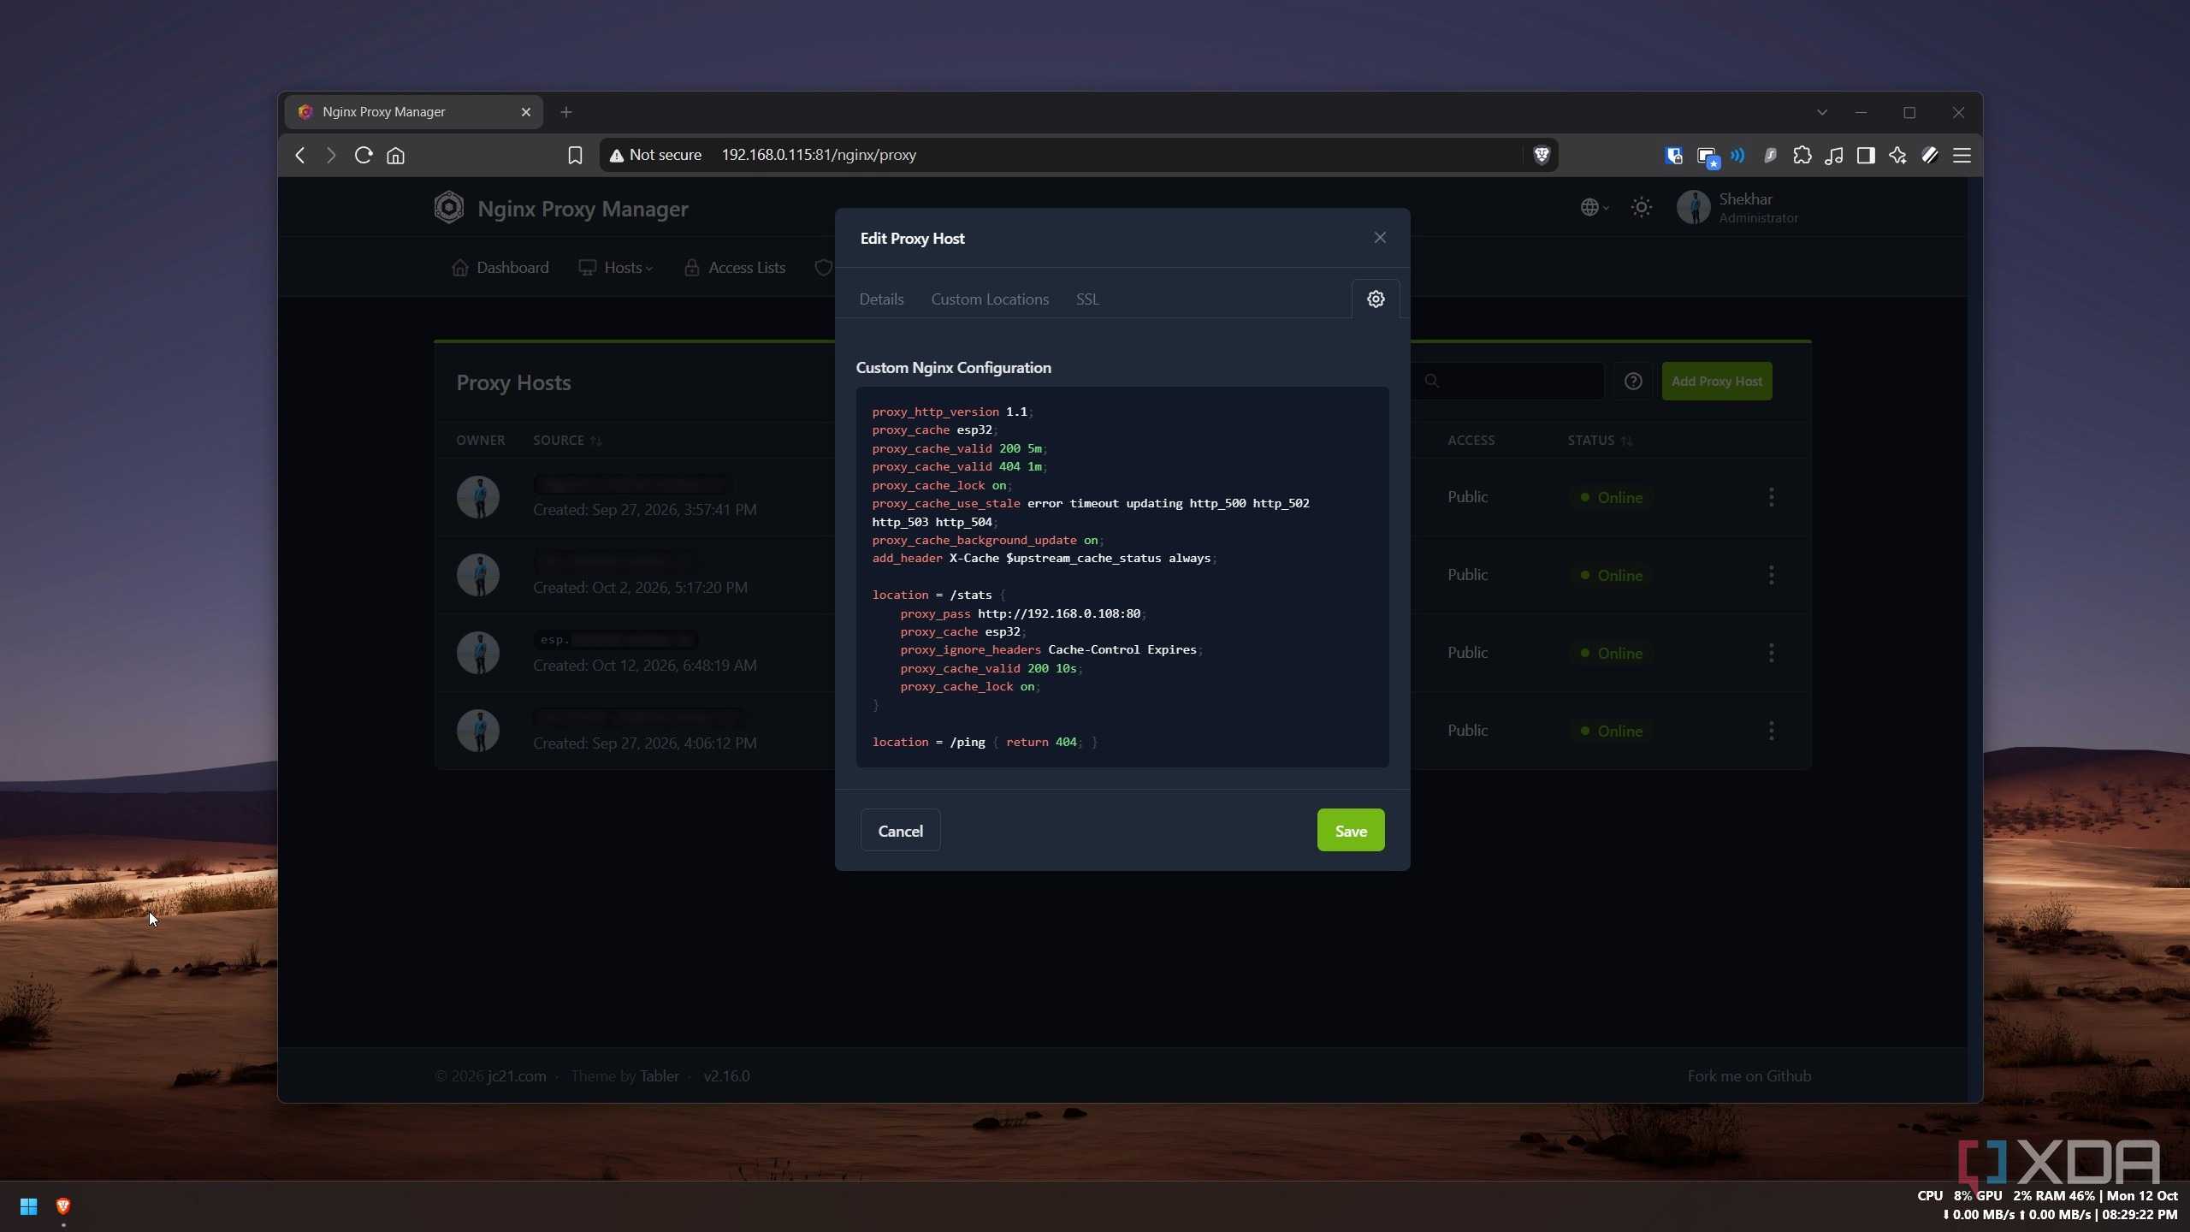Screen dimensions: 2190x1232
Task: Open the Windows Start menu
Action: pyautogui.click(x=28, y=1206)
